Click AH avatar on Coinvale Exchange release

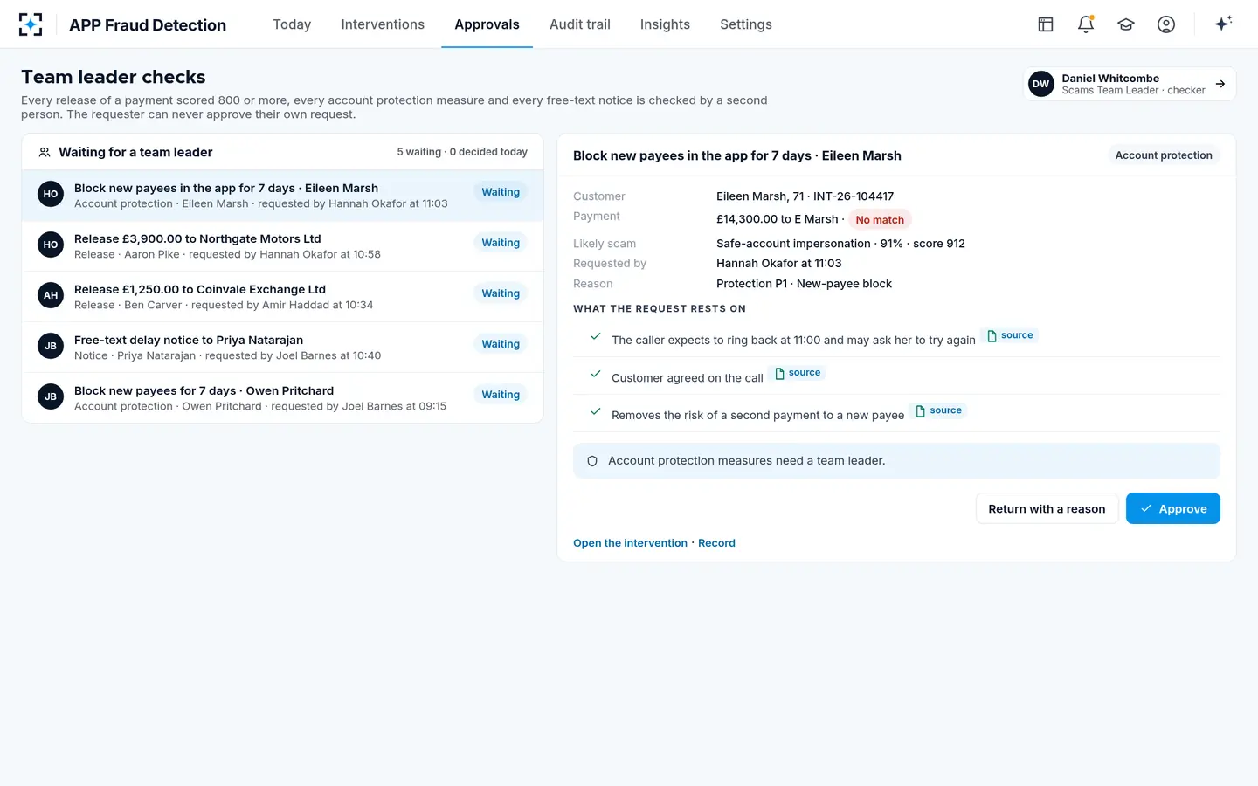51,295
